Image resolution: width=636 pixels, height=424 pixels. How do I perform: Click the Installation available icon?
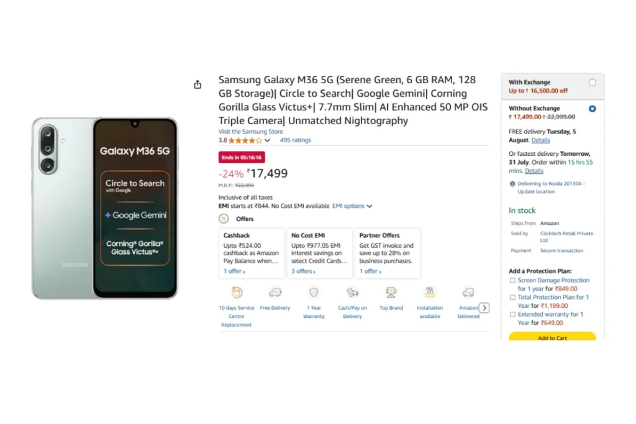(430, 292)
